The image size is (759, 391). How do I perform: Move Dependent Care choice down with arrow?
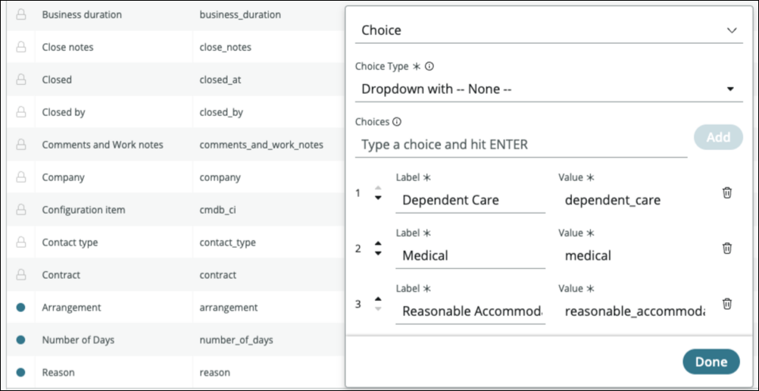378,199
